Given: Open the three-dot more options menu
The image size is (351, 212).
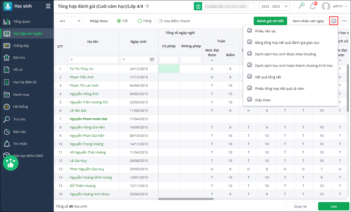Looking at the screenshot, I should tap(344, 21).
